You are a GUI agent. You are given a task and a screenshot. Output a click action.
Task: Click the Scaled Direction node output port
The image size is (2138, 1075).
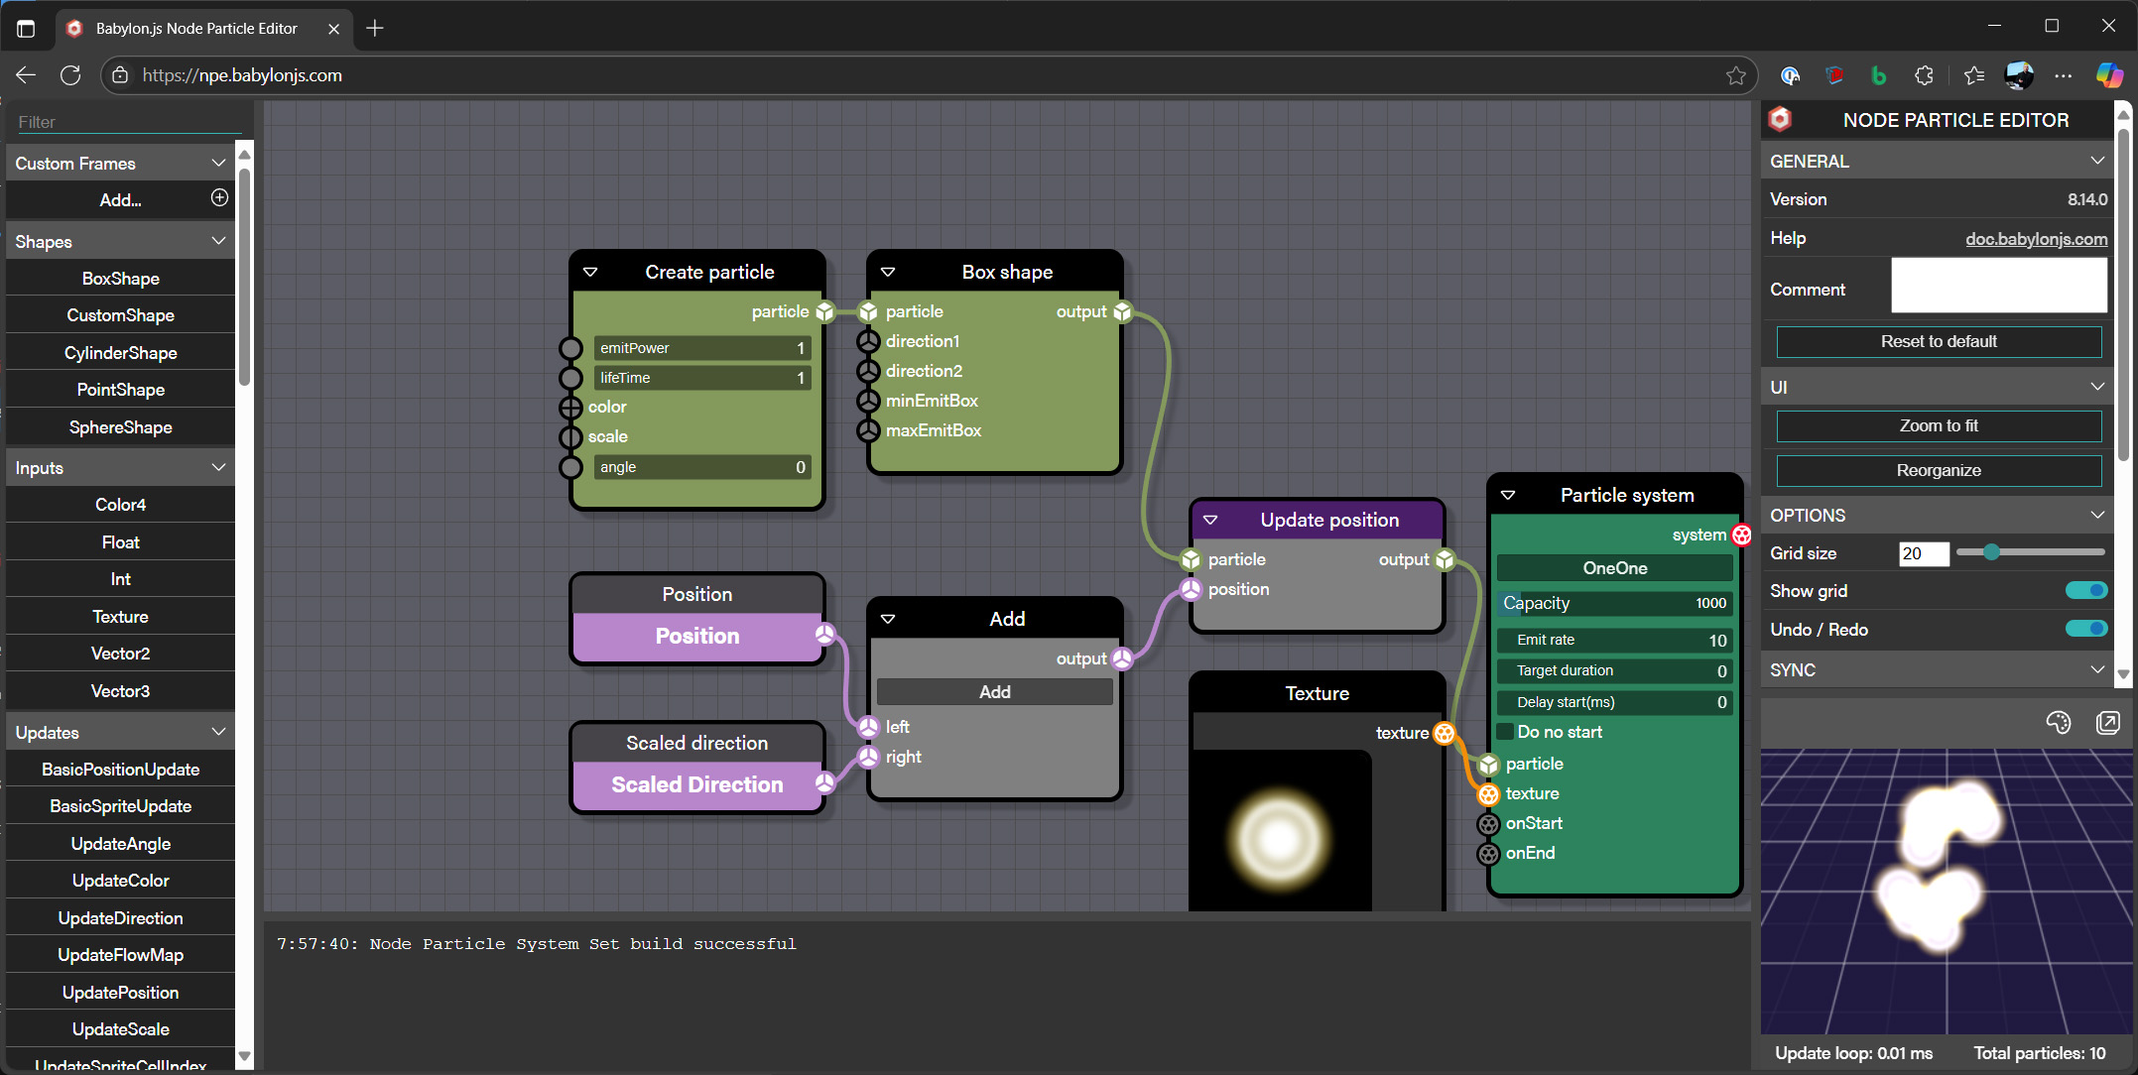point(824,783)
